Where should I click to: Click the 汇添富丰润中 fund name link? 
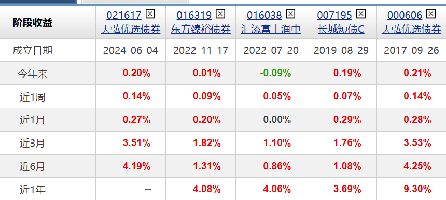(271, 29)
